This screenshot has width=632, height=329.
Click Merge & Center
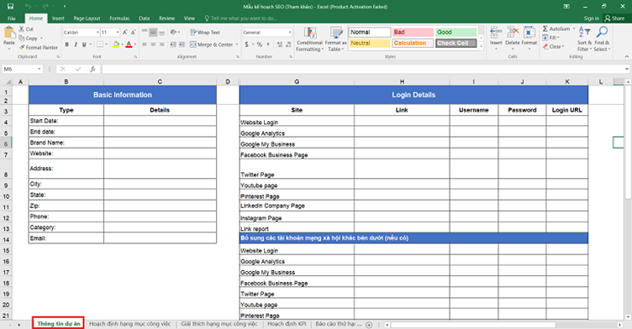point(212,44)
